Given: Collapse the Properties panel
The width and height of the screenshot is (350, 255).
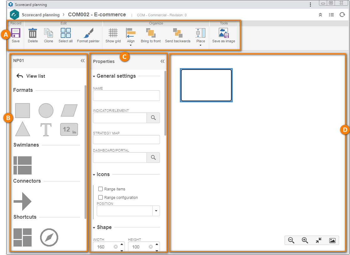Looking at the screenshot, I should (x=162, y=61).
